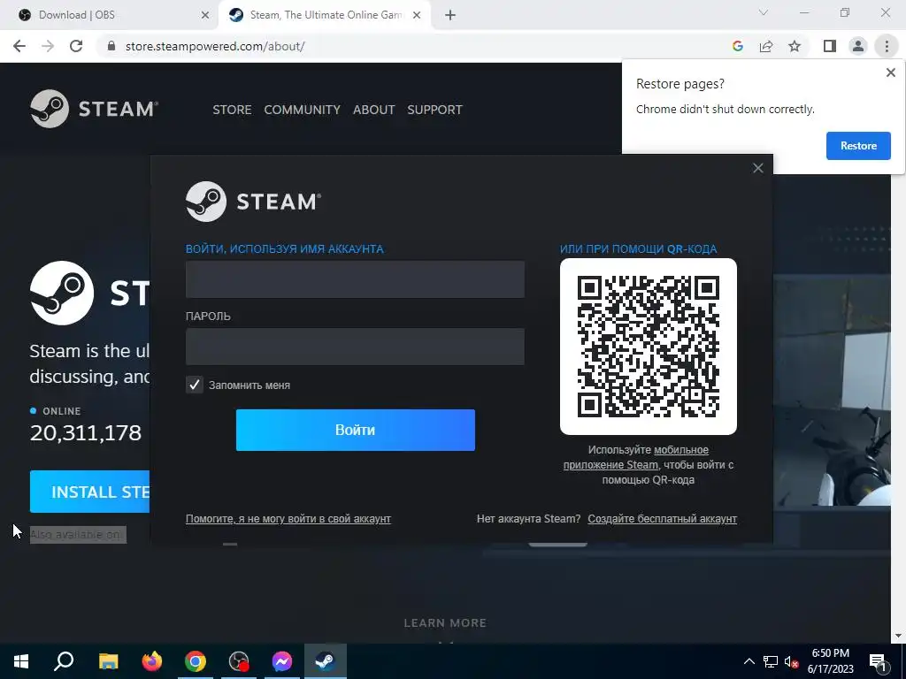Viewport: 906px width, 679px height.
Task: Open network status tray icon
Action: (771, 661)
